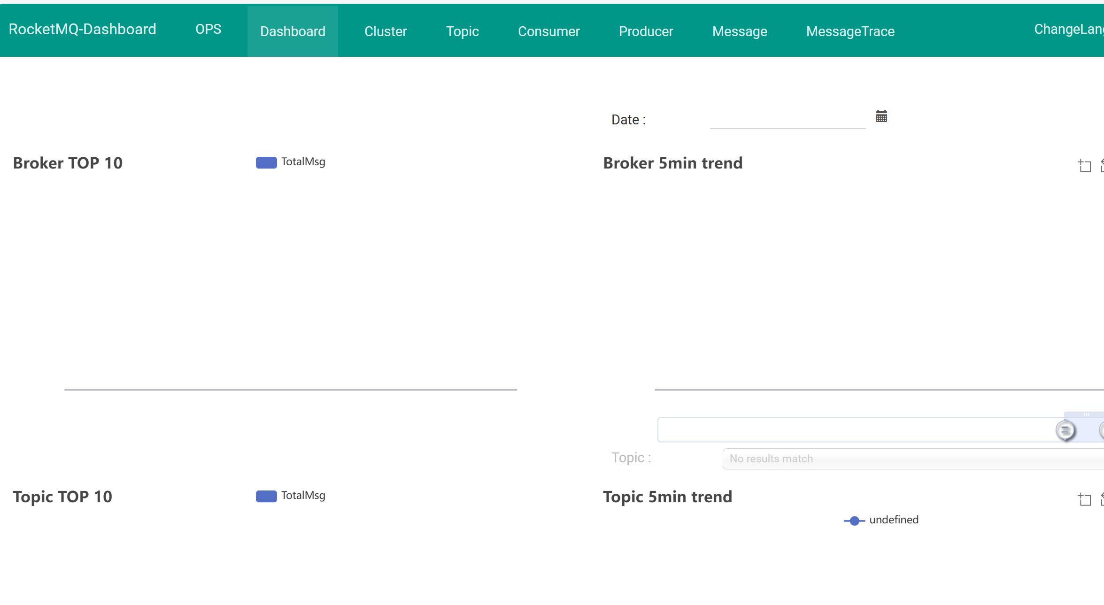Open the Consumer page
This screenshot has width=1104, height=605.
coord(548,31)
